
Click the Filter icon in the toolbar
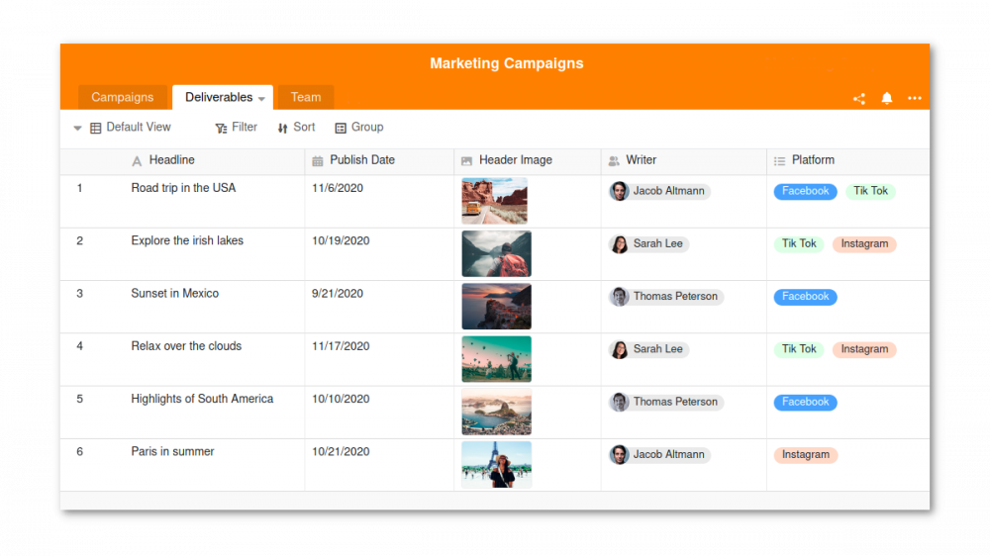[x=221, y=128]
